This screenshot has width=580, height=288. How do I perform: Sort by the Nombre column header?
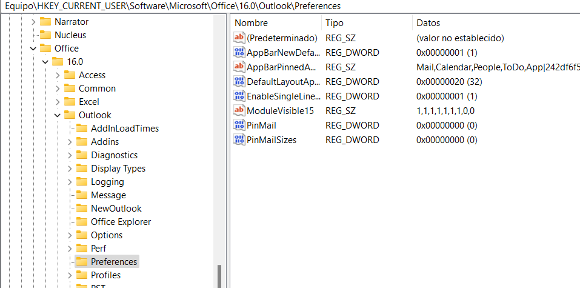pos(277,23)
